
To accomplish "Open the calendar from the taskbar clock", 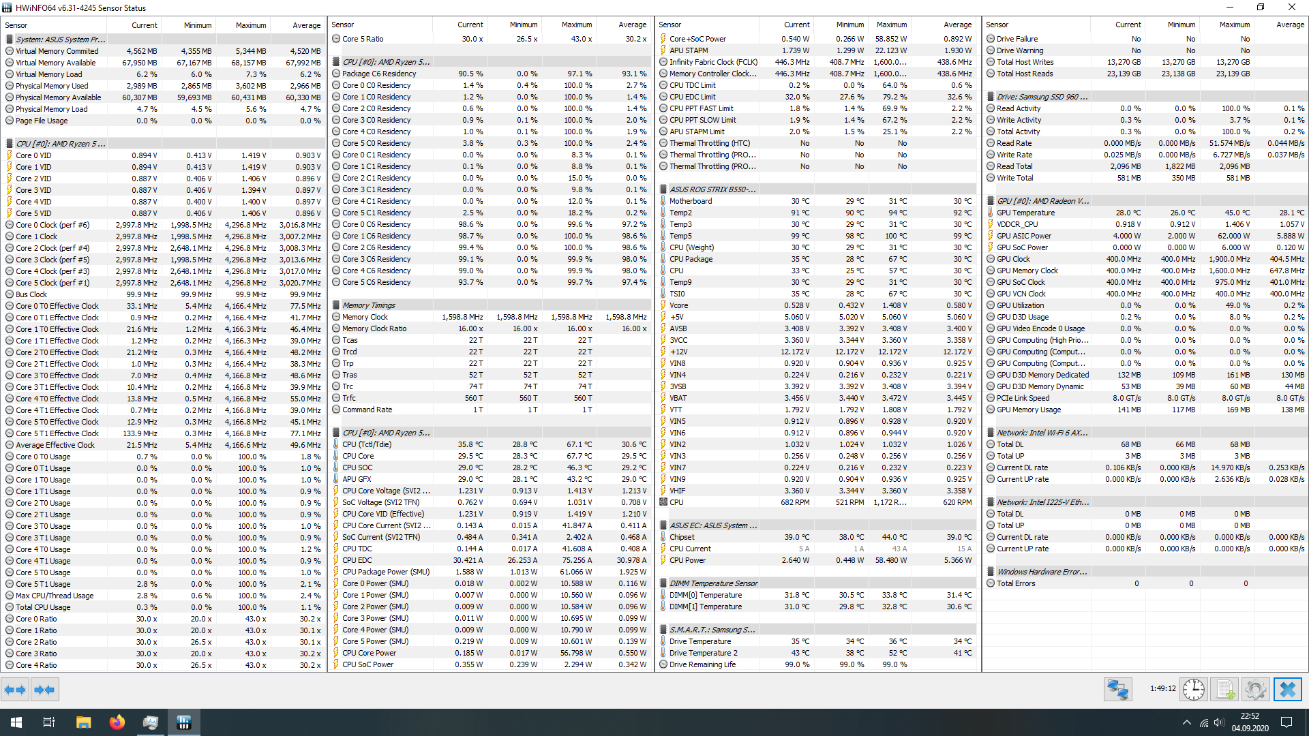I will [x=1249, y=722].
